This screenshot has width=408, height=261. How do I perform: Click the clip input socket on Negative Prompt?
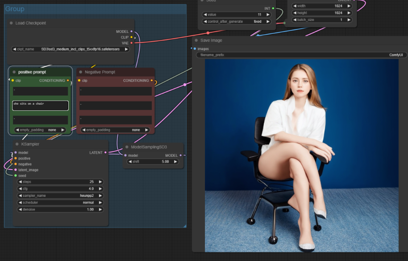(x=79, y=81)
